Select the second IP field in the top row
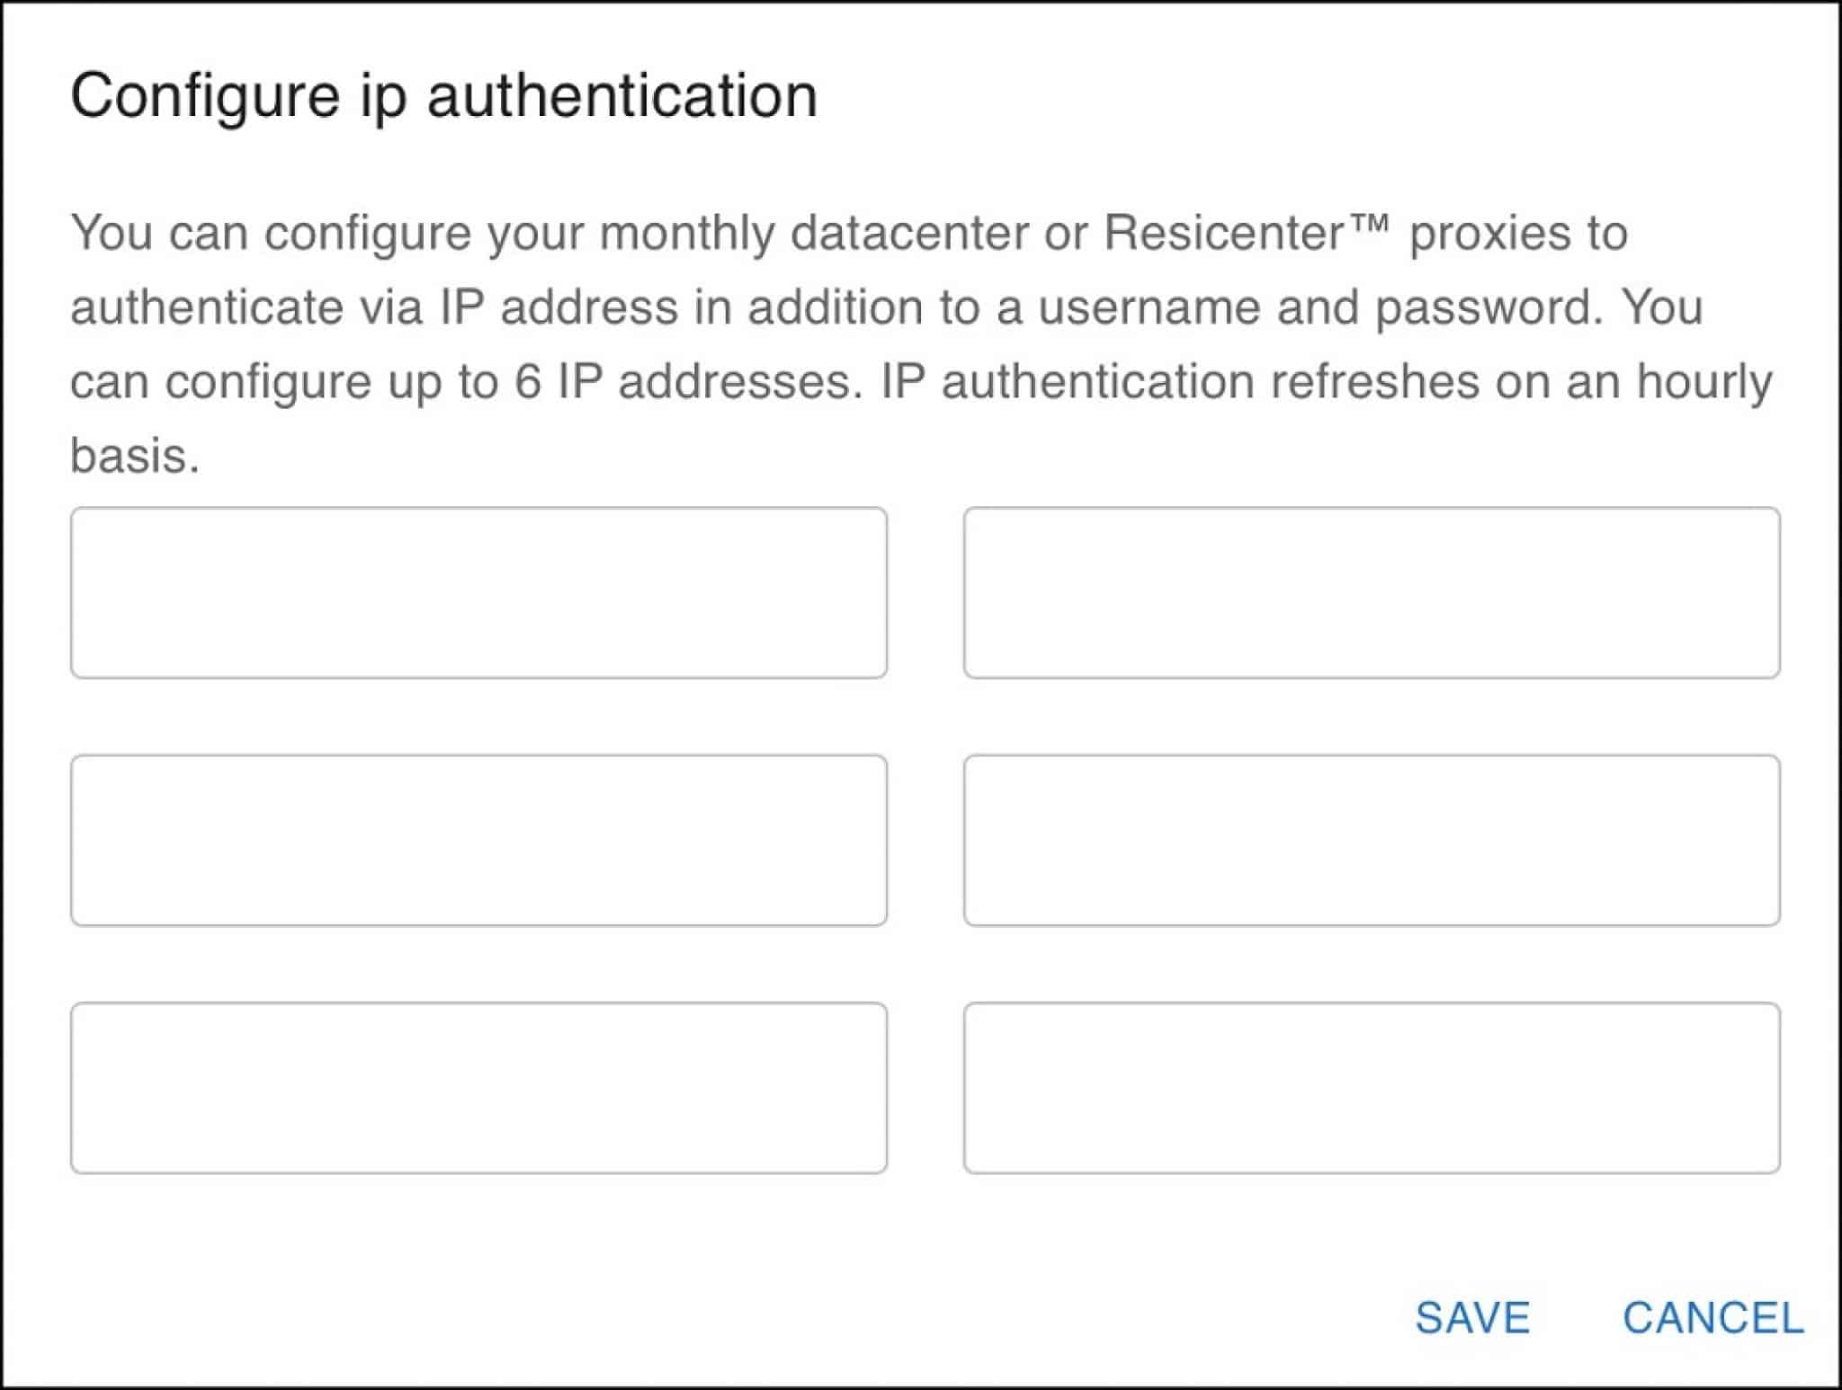This screenshot has height=1390, width=1842. click(1372, 593)
